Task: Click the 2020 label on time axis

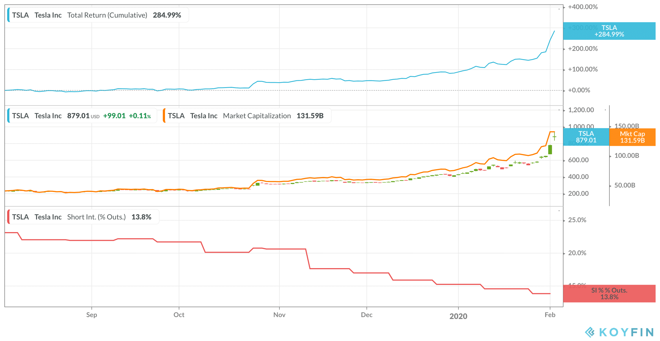Action: pos(458,316)
